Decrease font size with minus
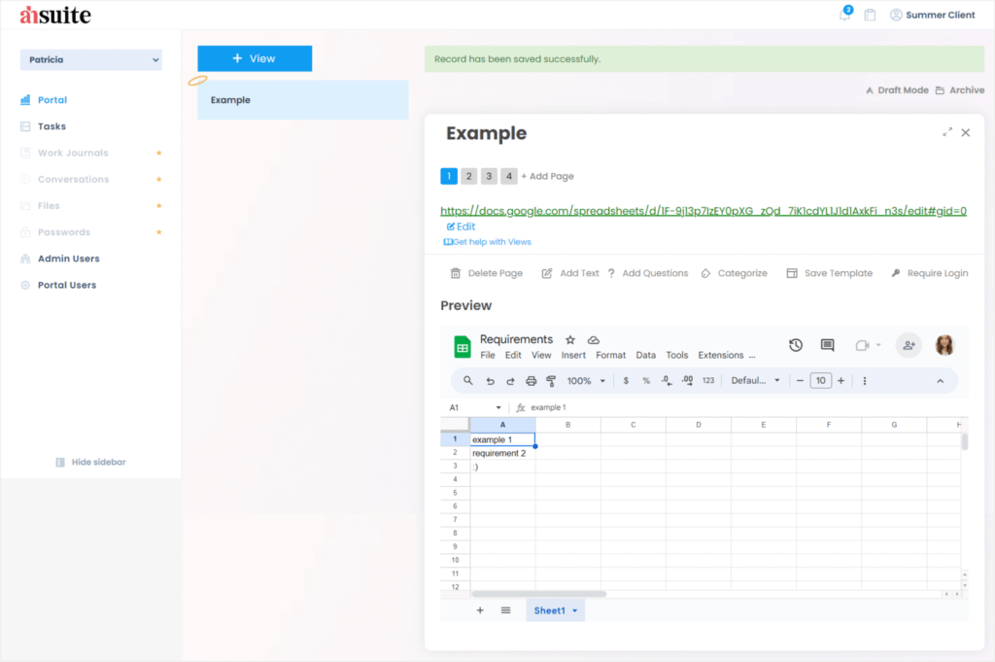Viewport: 995px width, 662px height. click(x=801, y=381)
